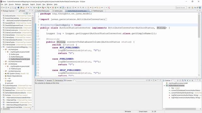
Task: Open the Window menu
Action: pos(50,4)
